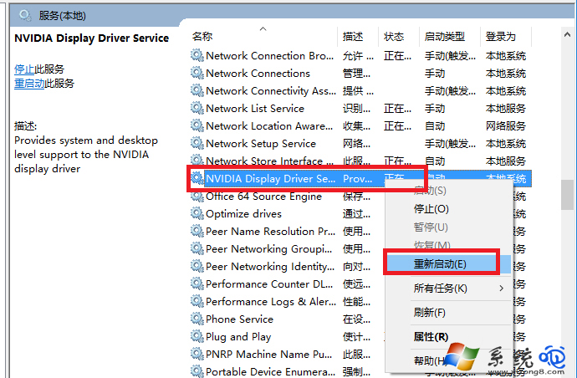Click Refresh (刷新) in context menu
The width and height of the screenshot is (577, 378).
429,313
